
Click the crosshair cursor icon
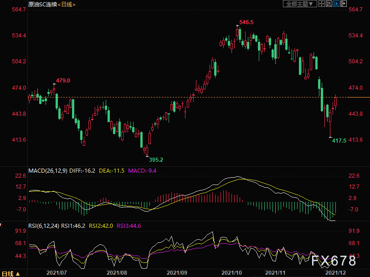click(321, 4)
